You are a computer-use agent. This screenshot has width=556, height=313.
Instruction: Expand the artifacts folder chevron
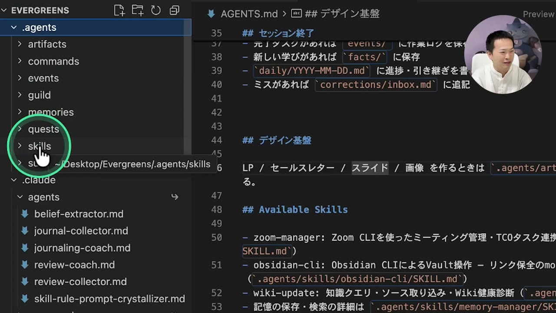pos(20,44)
